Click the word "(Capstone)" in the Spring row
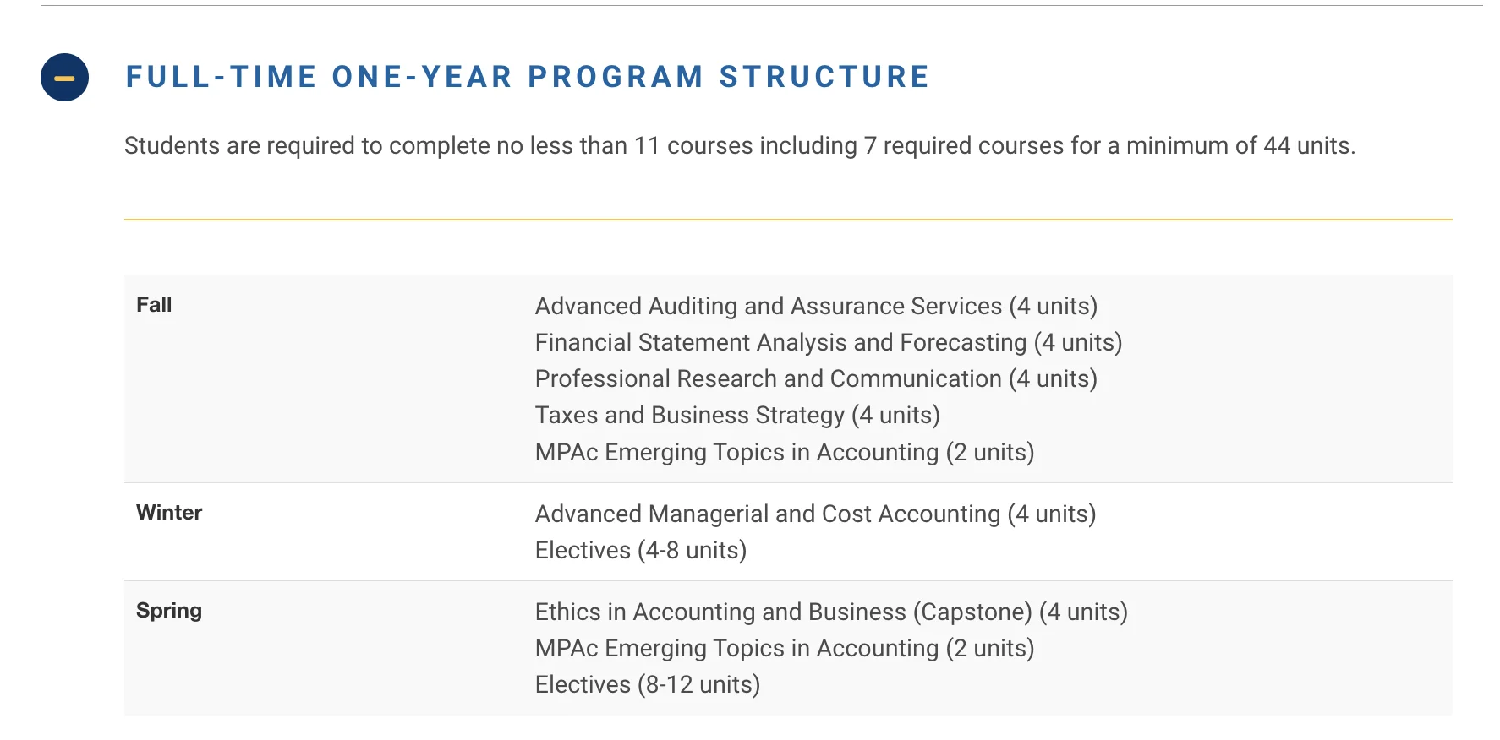1500x740 pixels. (972, 612)
